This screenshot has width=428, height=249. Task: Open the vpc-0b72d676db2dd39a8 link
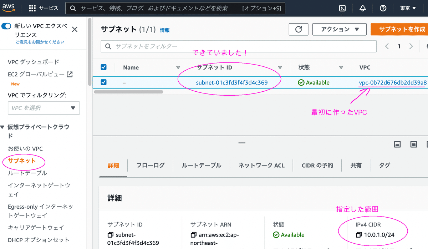pos(393,82)
